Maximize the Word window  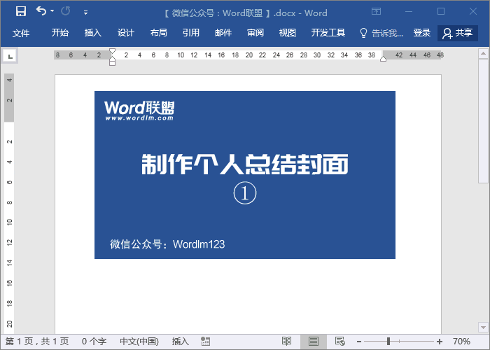tap(441, 12)
